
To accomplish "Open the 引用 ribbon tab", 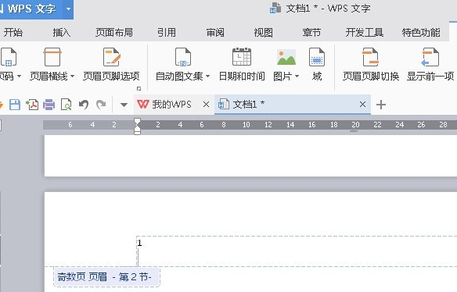I will tap(167, 32).
